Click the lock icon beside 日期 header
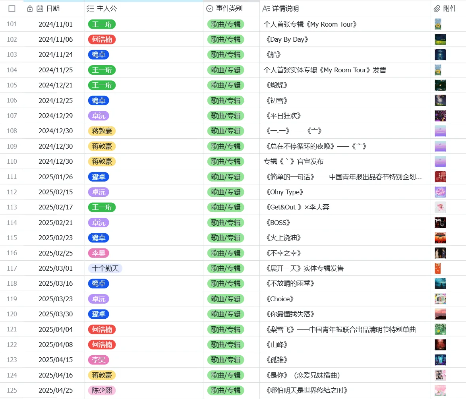Viewport: 466px width, 399px height. pyautogui.click(x=30, y=9)
